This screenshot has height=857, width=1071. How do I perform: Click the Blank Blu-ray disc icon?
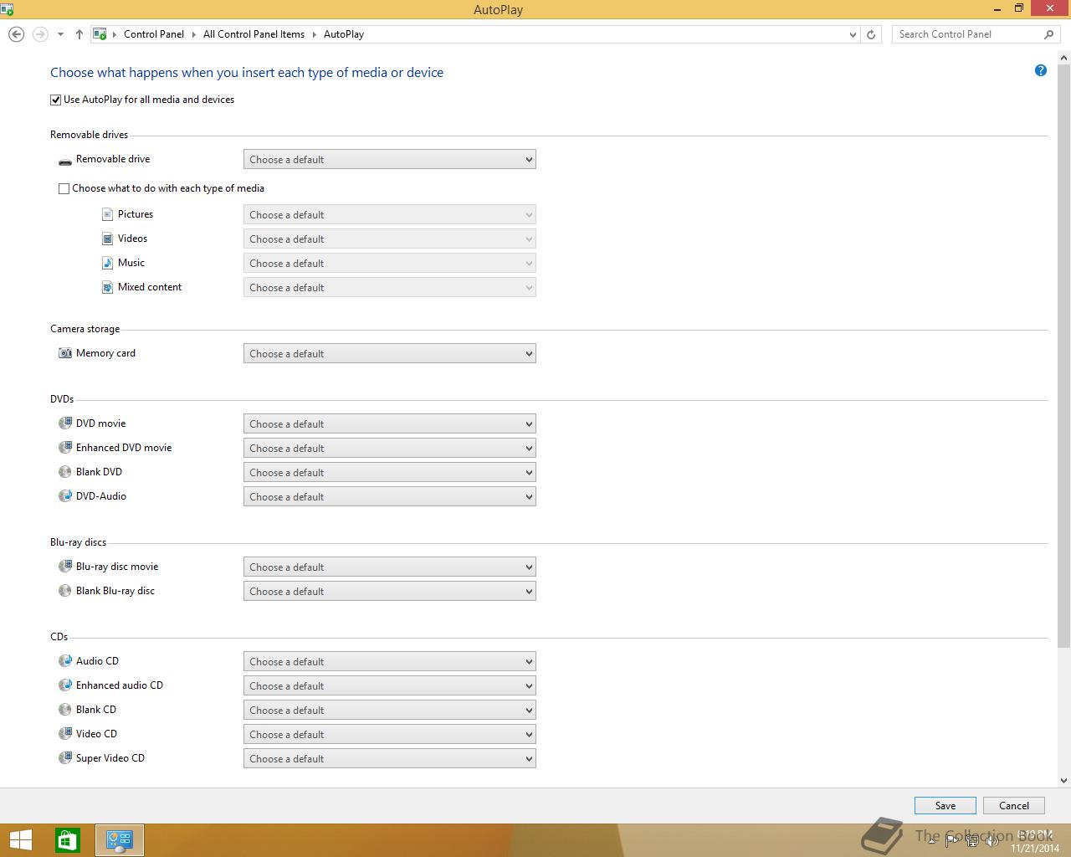tap(65, 591)
